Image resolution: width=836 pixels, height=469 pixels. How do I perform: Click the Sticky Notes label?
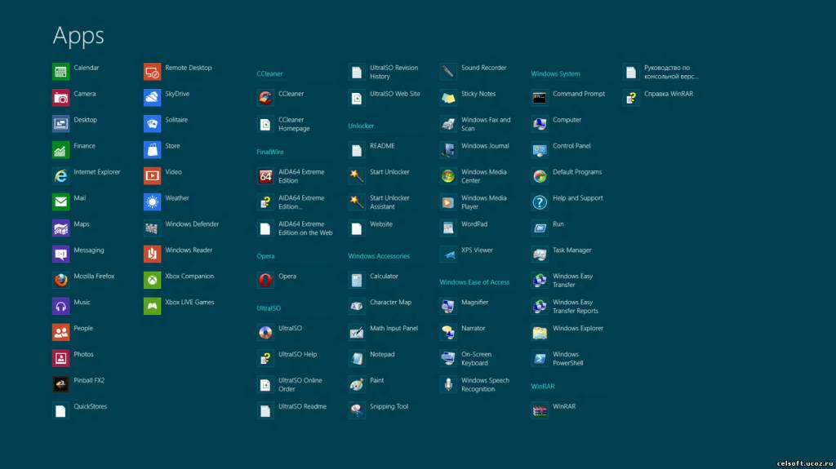[478, 94]
